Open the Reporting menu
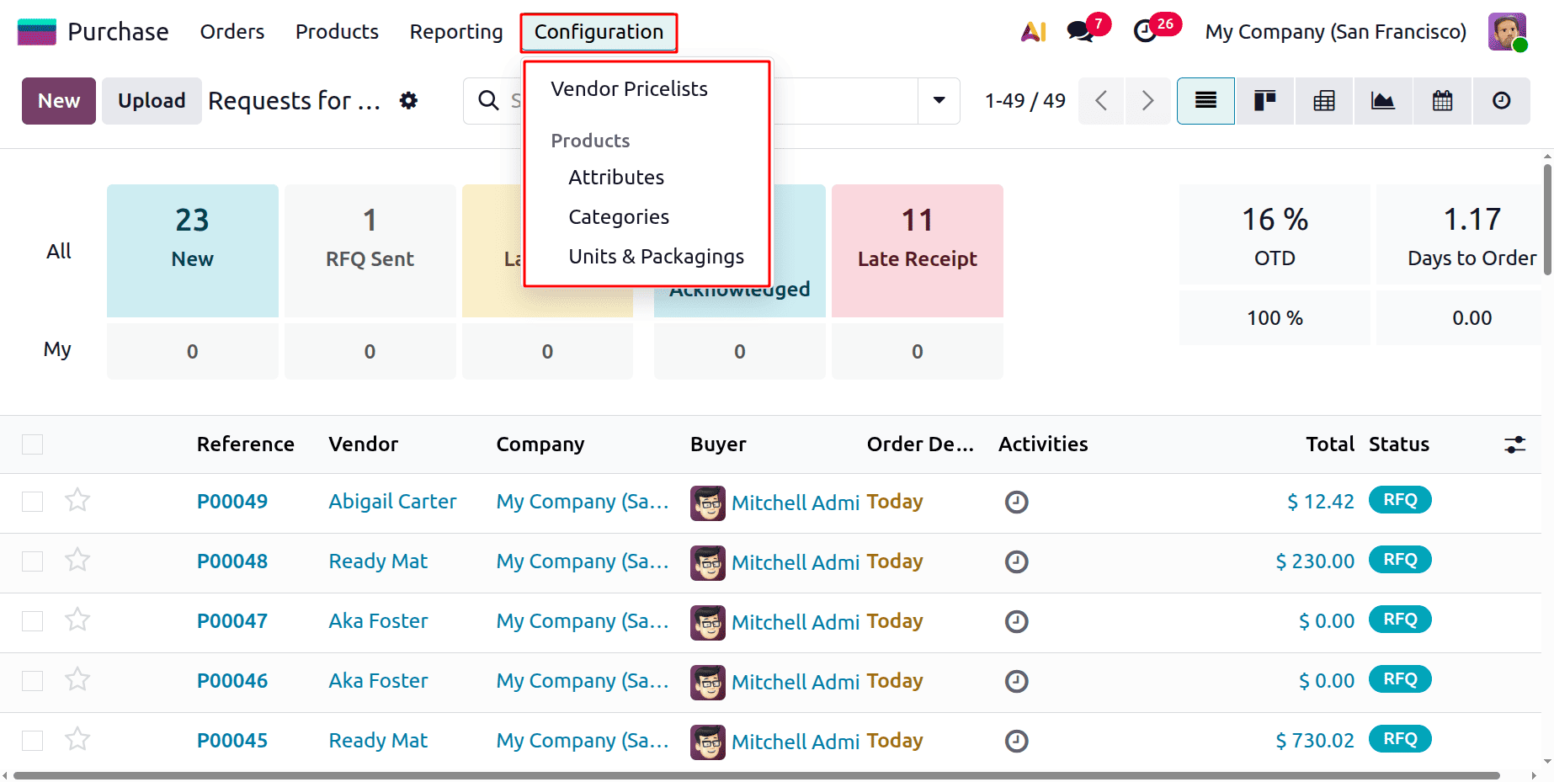The width and height of the screenshot is (1554, 782). tap(455, 31)
